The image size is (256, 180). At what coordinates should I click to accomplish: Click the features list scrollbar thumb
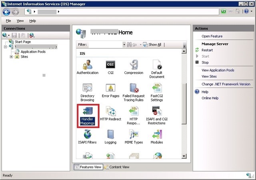pos(184,104)
